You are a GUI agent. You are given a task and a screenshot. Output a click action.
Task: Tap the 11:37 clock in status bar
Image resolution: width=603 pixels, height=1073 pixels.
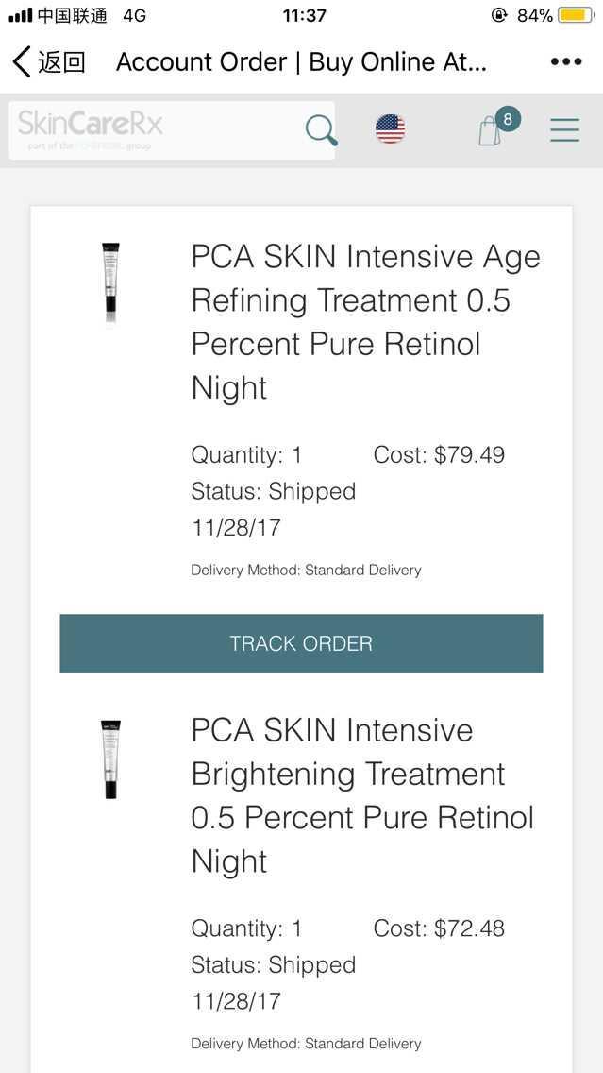point(304,15)
